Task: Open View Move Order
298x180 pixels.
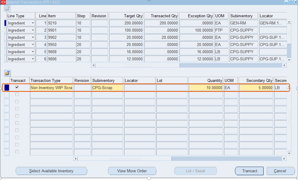Action: point(132,171)
